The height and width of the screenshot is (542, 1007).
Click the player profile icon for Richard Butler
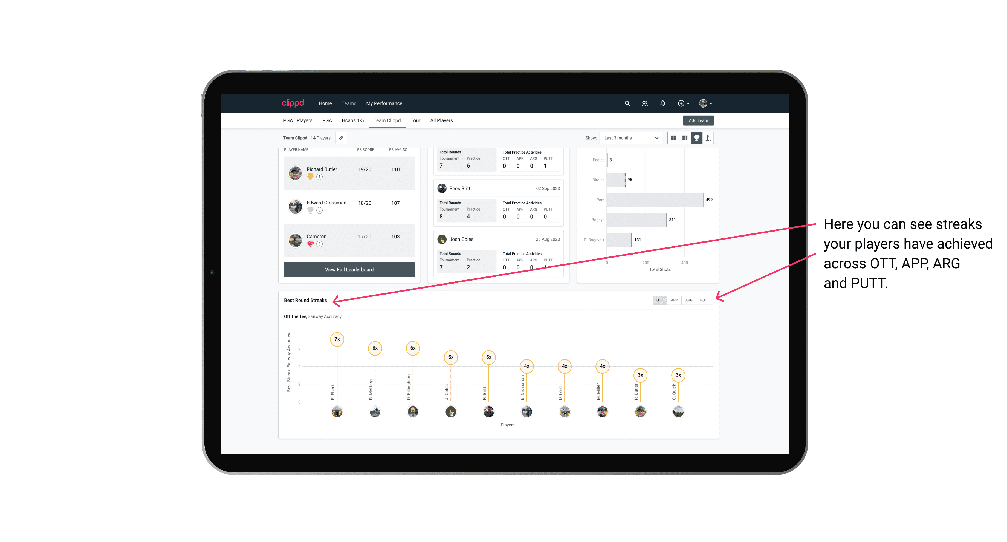(296, 172)
